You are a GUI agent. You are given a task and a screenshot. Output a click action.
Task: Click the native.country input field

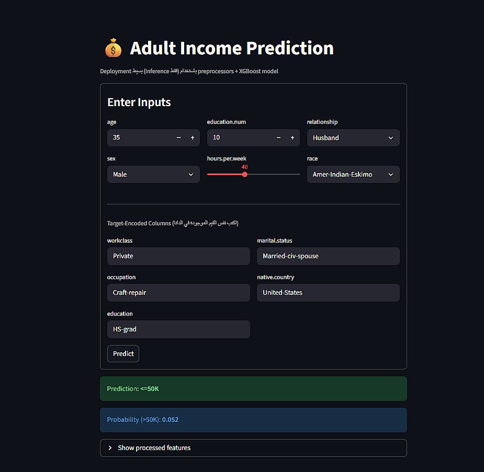point(328,293)
